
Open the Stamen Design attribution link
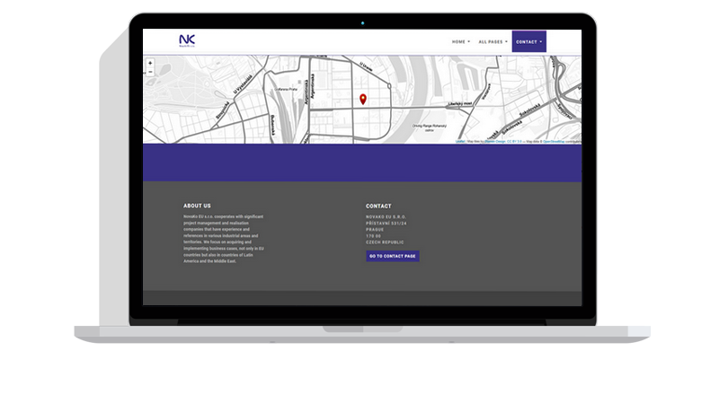coord(494,141)
